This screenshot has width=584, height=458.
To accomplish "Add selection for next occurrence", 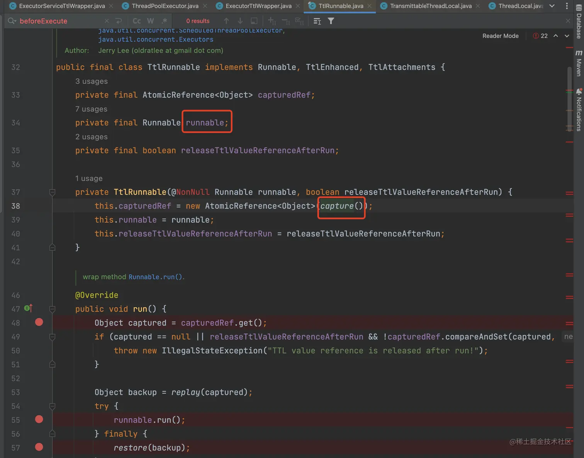I will (x=272, y=21).
